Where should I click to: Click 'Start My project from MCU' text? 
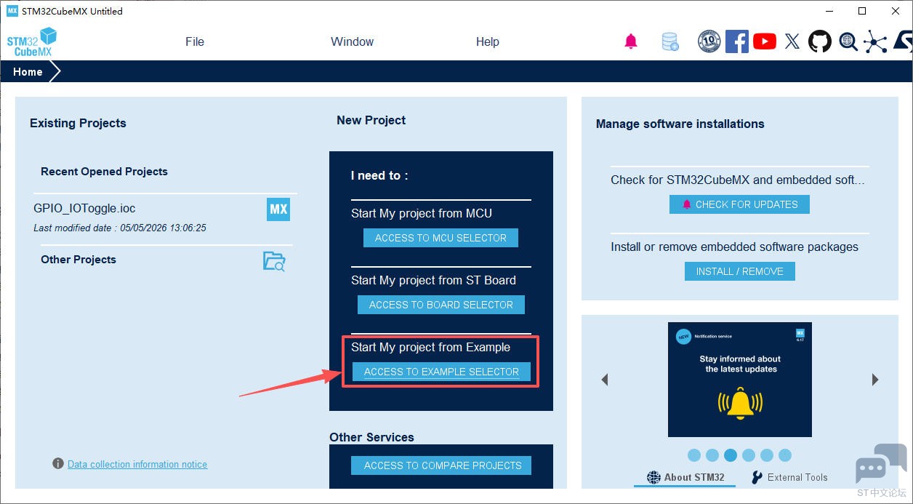pos(422,213)
